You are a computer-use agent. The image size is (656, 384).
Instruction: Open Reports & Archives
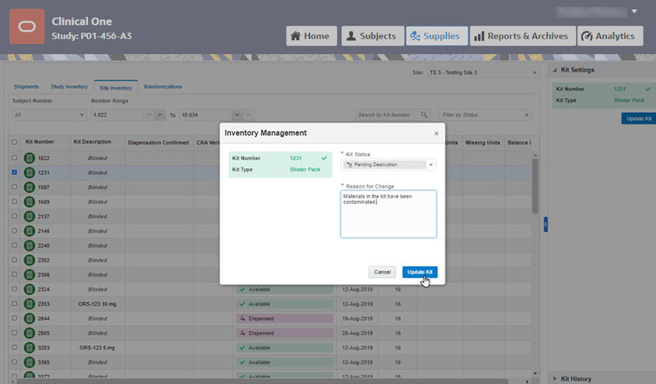pyautogui.click(x=522, y=36)
